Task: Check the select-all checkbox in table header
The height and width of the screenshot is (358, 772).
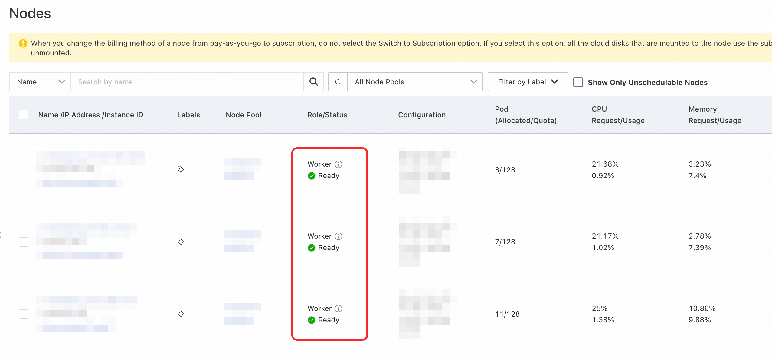Action: [24, 115]
